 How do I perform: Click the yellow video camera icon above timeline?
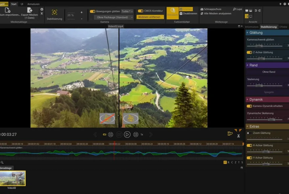[230, 133]
